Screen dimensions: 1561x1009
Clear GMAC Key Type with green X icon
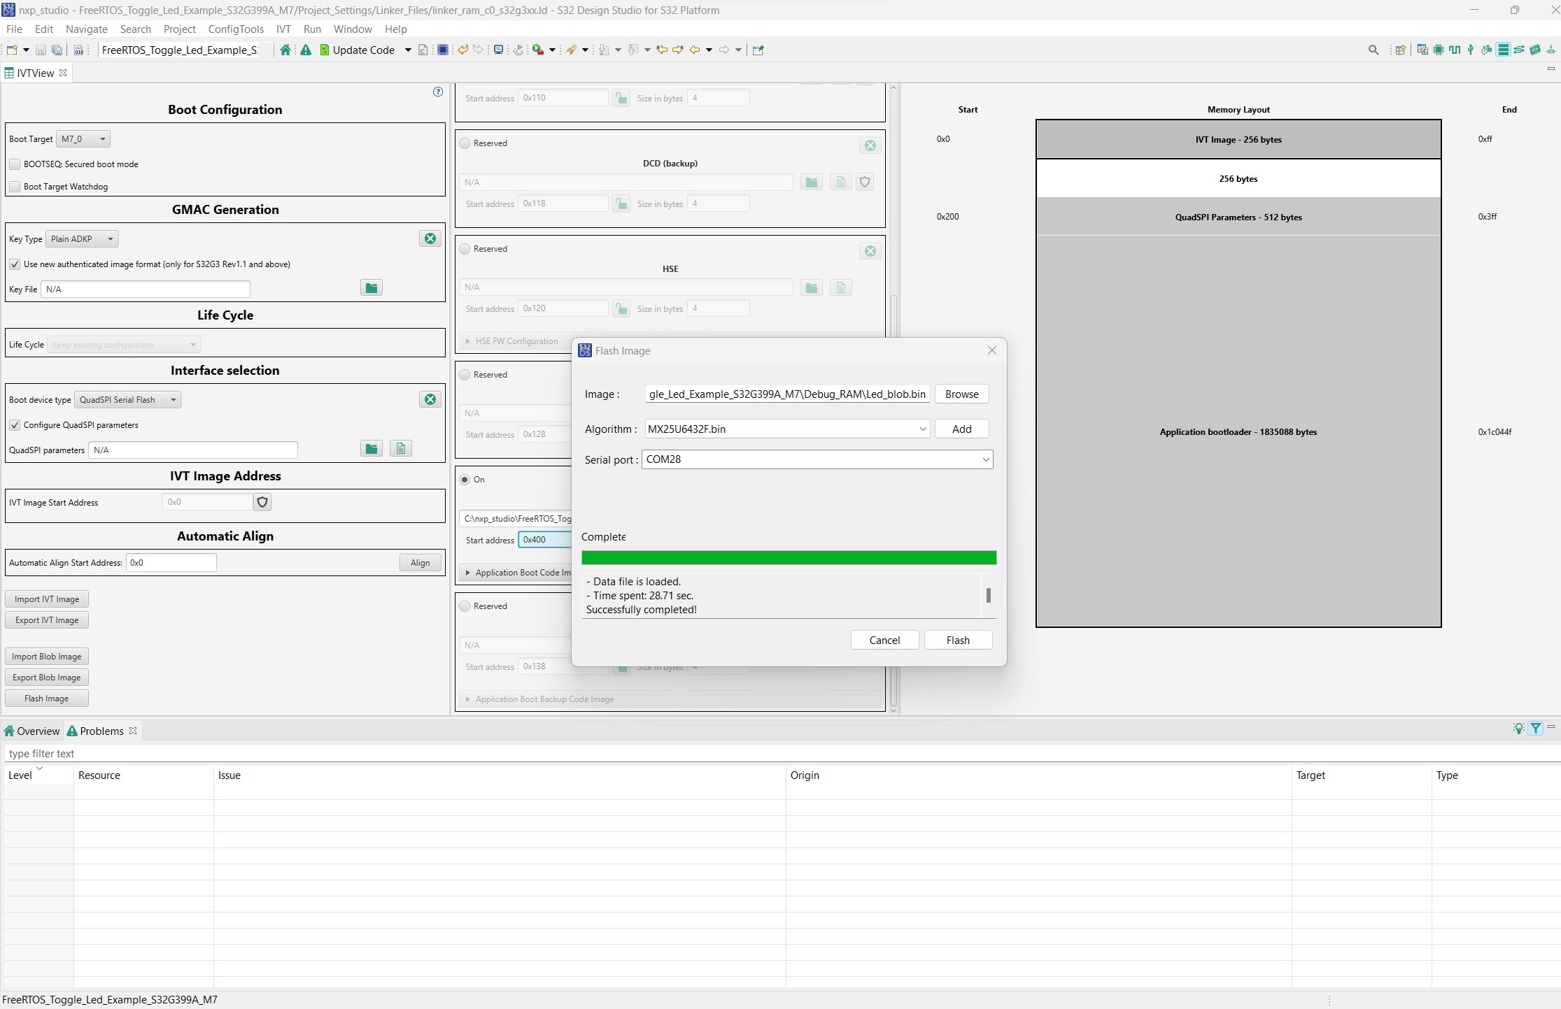tap(430, 238)
